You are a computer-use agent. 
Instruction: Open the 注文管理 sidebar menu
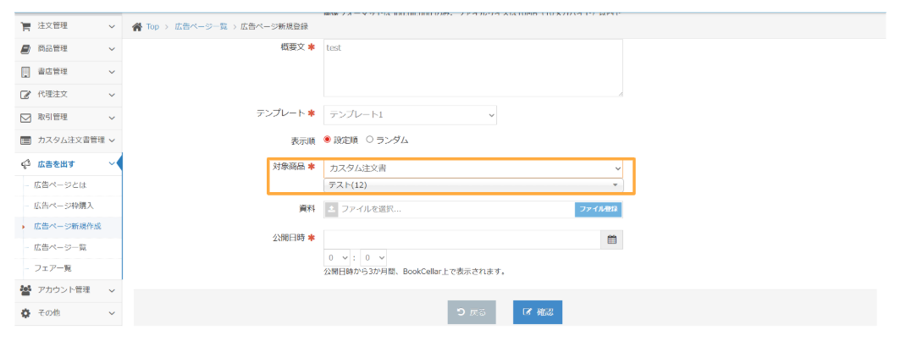tap(69, 26)
